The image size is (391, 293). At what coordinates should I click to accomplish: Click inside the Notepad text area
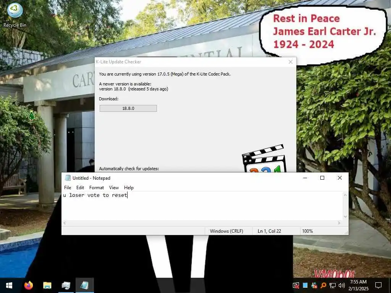click(x=202, y=206)
